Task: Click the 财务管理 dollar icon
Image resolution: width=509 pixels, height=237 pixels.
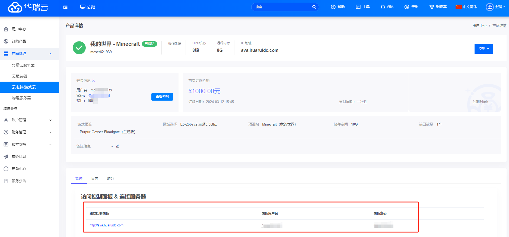Action: pyautogui.click(x=6, y=132)
